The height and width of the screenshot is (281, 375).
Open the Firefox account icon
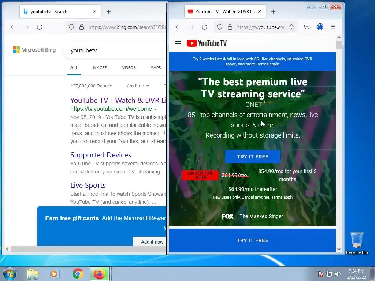320,27
